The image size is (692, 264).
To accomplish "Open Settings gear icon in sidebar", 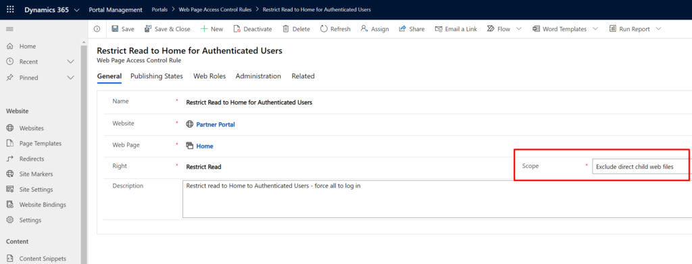I will tap(9, 220).
